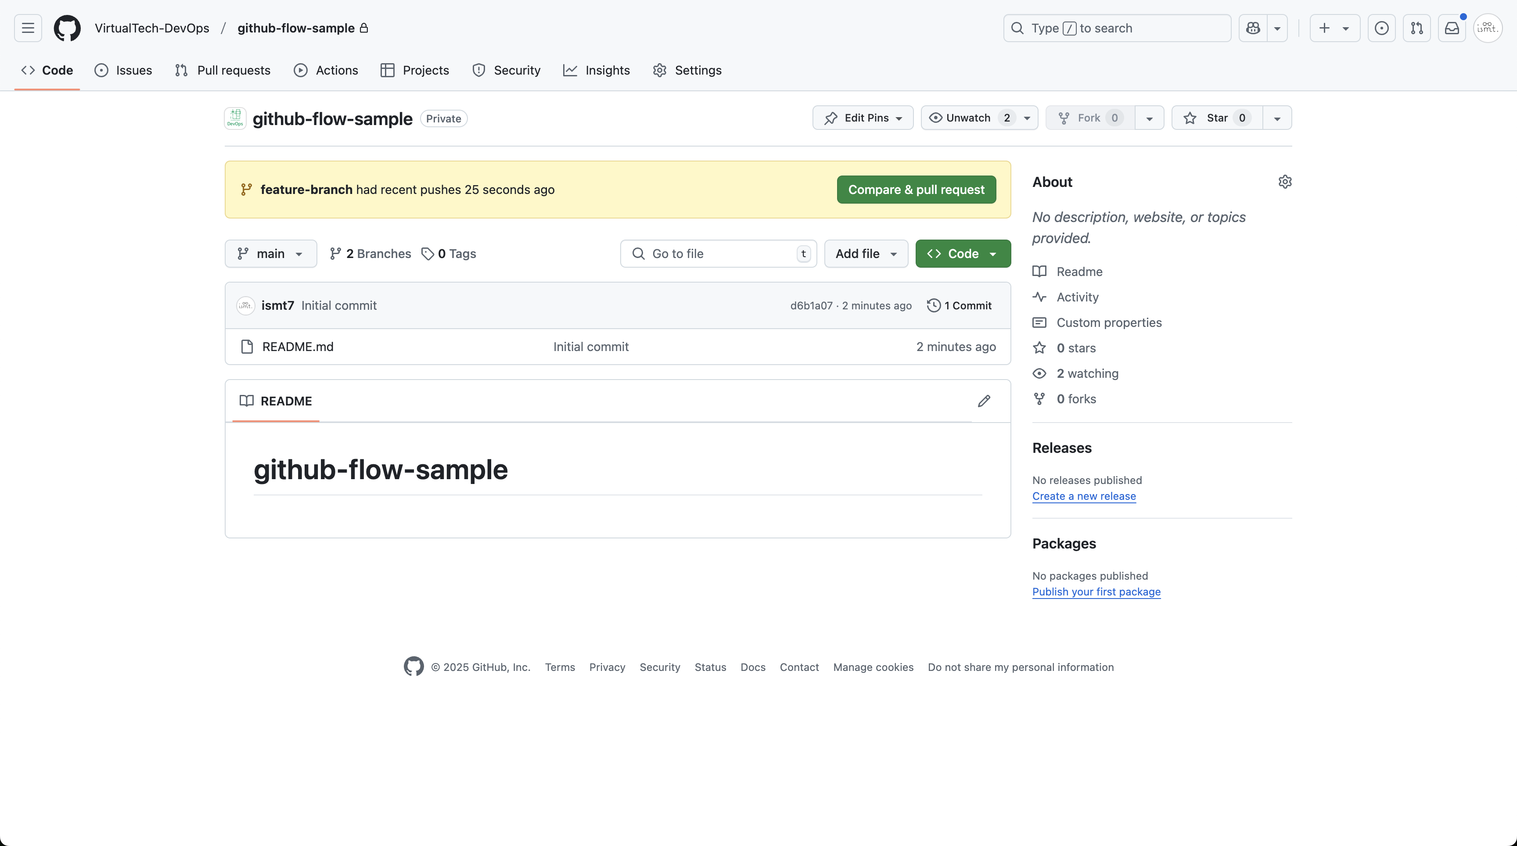Open the Copilot dropdown arrow
This screenshot has width=1517, height=846.
point(1277,28)
